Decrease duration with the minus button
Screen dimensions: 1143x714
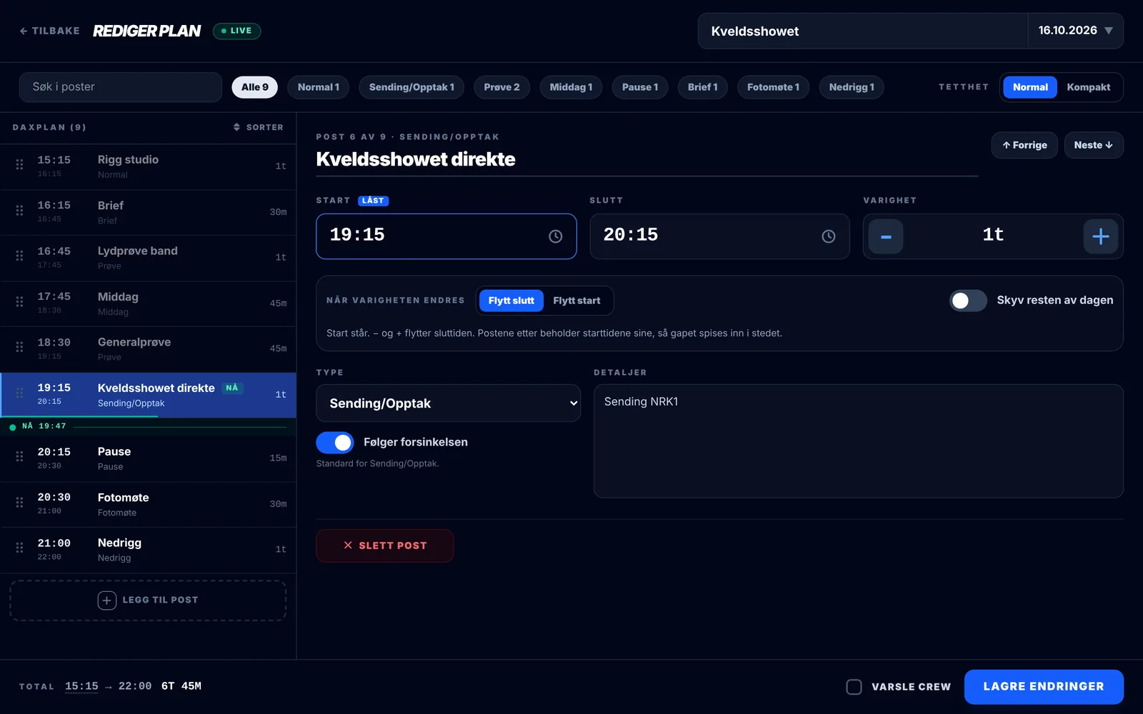point(886,236)
